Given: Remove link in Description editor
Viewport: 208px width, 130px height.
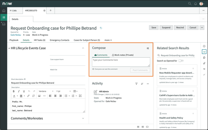Looking at the screenshot, I should [33, 96].
